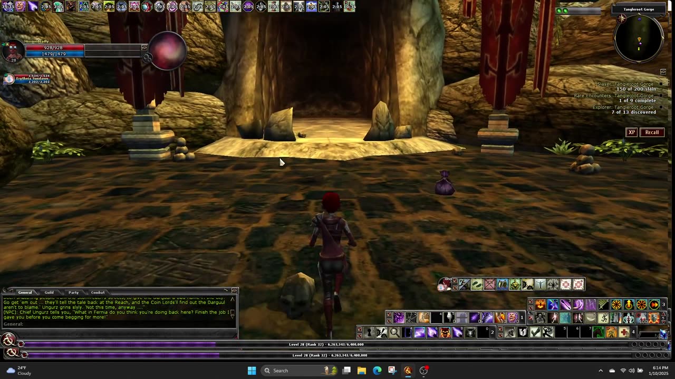Click the player character portrait
The width and height of the screenshot is (675, 379).
click(13, 51)
